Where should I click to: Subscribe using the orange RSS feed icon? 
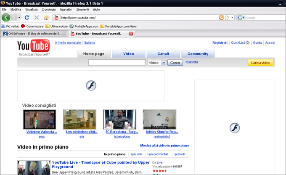[221, 18]
